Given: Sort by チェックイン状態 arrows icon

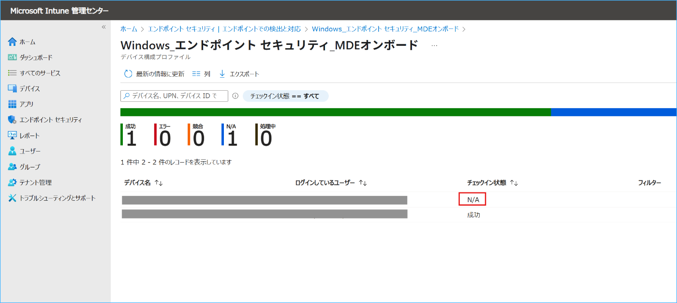Looking at the screenshot, I should [514, 183].
